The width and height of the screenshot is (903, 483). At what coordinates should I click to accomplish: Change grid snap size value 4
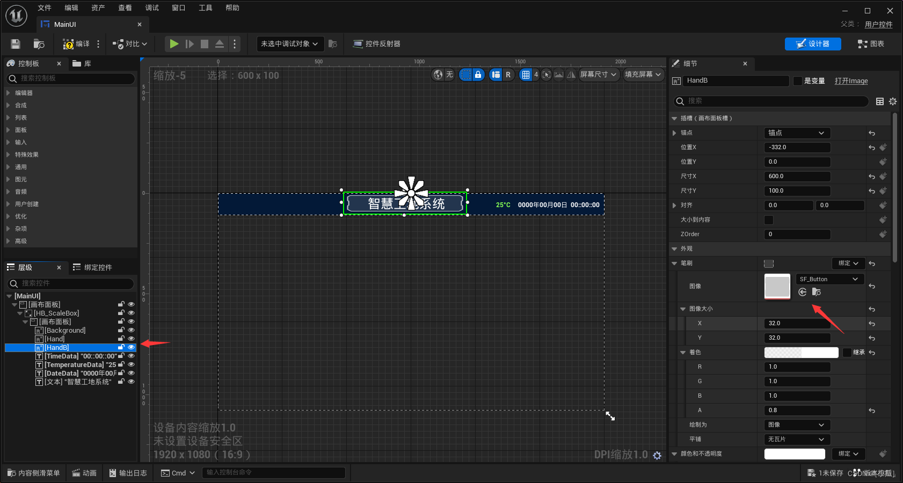point(536,75)
